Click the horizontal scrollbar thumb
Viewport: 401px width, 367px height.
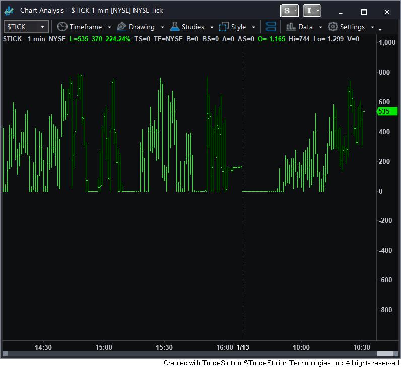point(385,354)
